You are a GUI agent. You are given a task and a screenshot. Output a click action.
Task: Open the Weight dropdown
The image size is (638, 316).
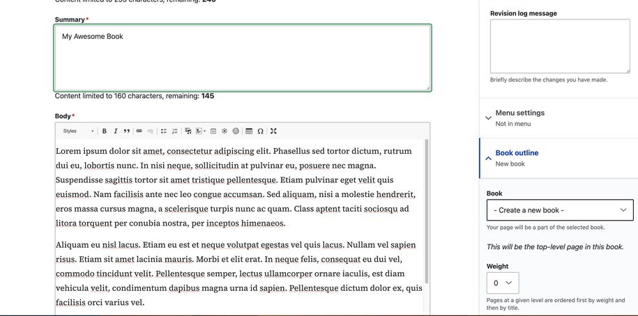click(502, 283)
